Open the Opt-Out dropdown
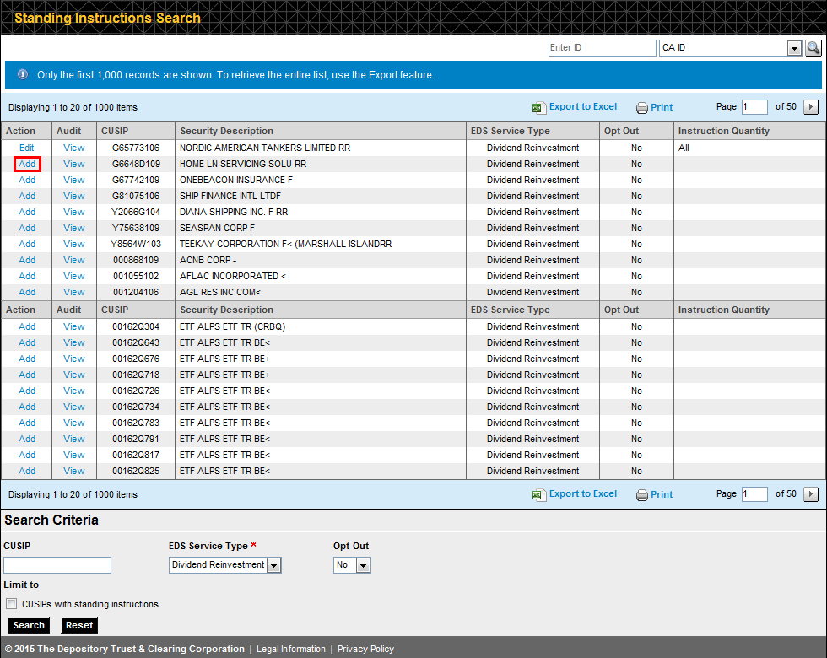 [x=365, y=565]
